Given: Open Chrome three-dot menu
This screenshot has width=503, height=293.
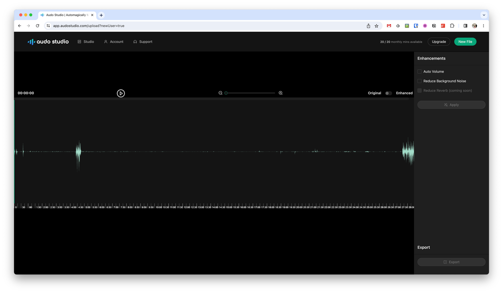Looking at the screenshot, I should click(x=483, y=26).
